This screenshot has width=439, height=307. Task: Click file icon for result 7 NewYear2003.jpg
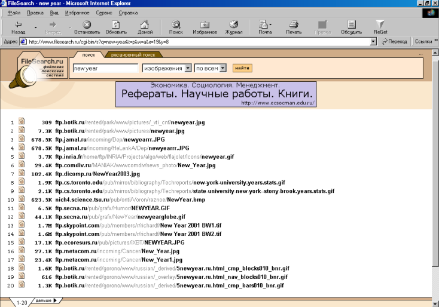[22, 173]
